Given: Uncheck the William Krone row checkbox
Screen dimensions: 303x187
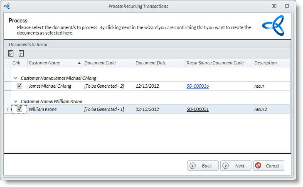Looking at the screenshot, I should [x=19, y=109].
